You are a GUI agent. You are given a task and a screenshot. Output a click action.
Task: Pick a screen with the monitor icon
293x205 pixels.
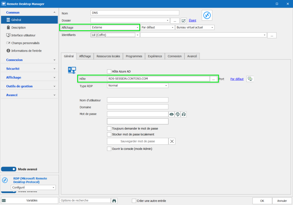pos(250,79)
